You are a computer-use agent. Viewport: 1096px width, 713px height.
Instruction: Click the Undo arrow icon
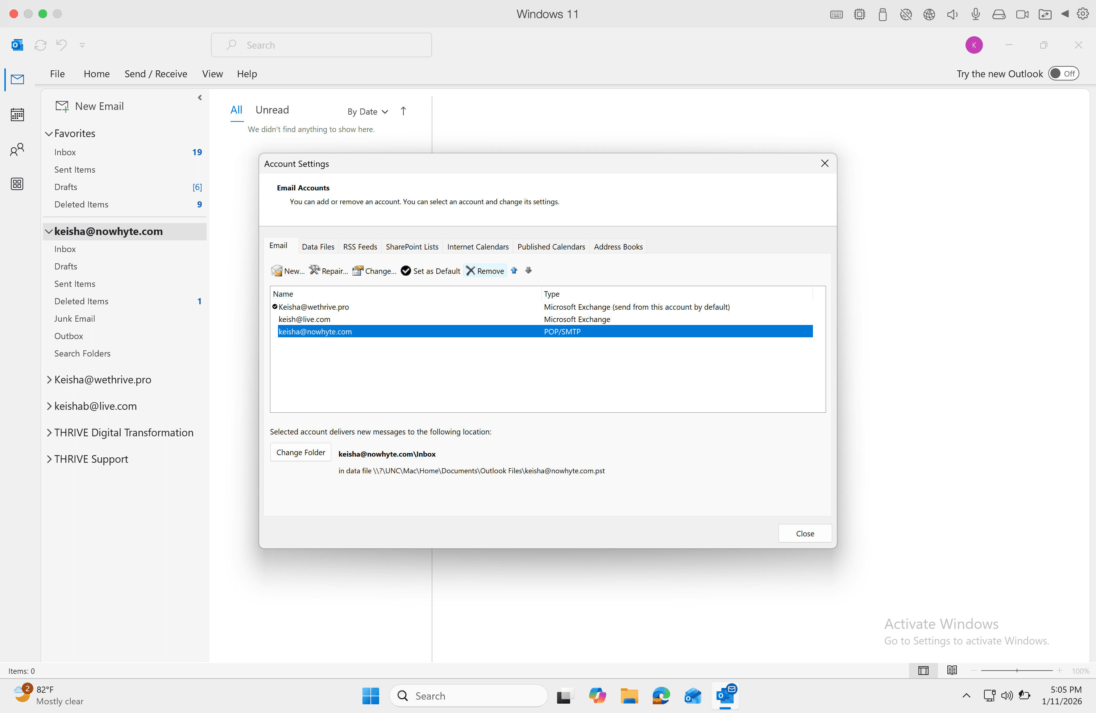pos(61,45)
